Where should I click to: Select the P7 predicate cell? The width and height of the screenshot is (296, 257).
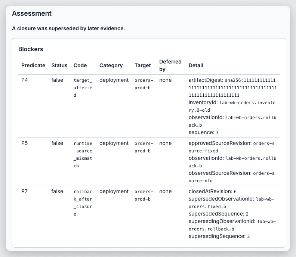tap(25, 191)
